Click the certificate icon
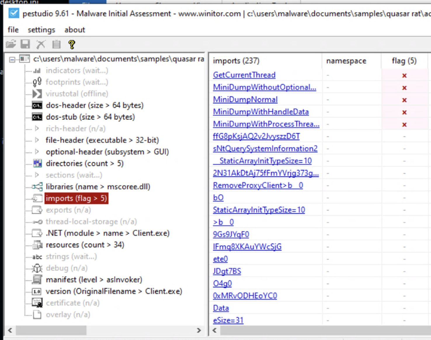This screenshot has height=340, width=431. point(37,303)
